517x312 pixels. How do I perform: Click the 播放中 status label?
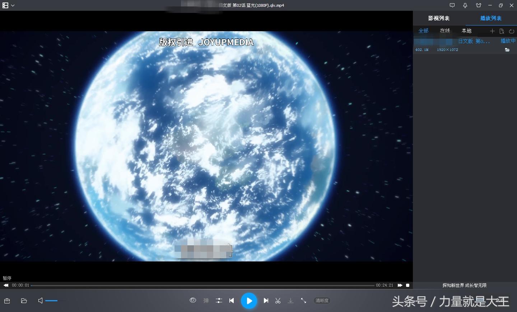tap(508, 41)
